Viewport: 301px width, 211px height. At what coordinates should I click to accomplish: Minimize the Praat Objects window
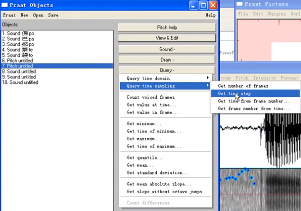coord(193,5)
